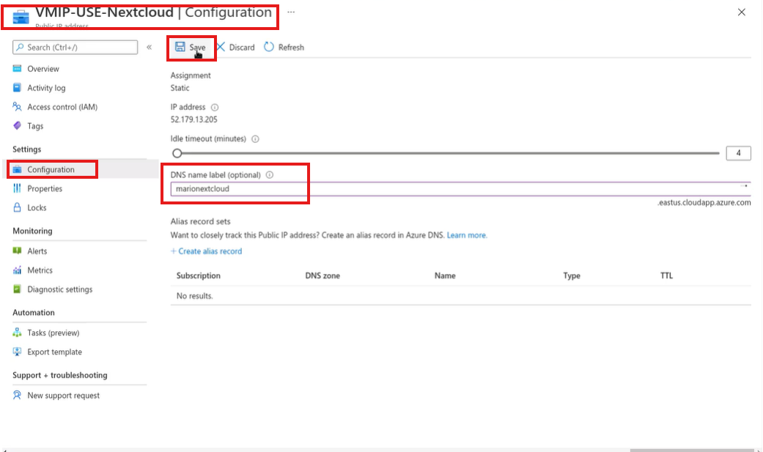Click the Save button label
Viewport: 763px width, 452px height.
(x=198, y=47)
